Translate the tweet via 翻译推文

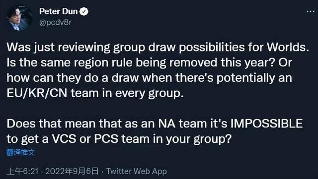click(x=21, y=152)
